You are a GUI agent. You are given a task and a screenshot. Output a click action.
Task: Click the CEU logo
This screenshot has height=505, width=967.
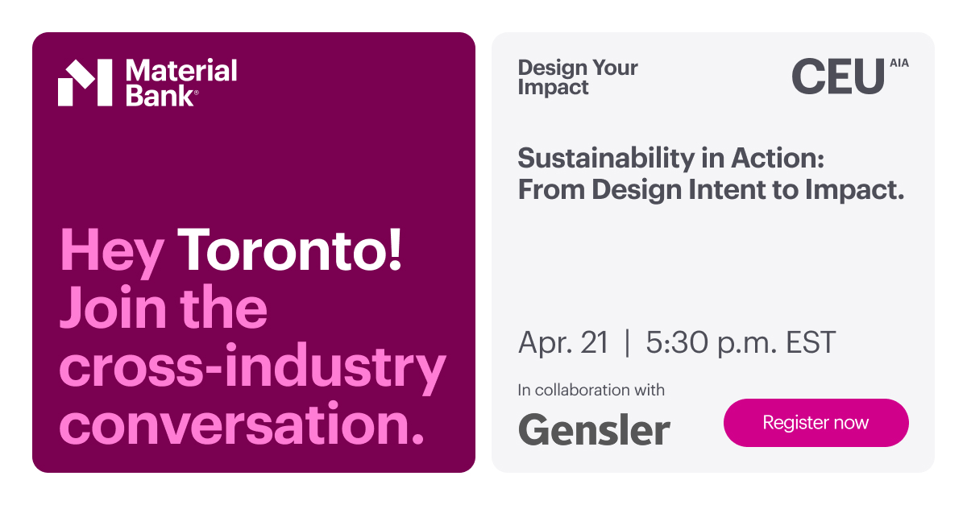click(x=838, y=77)
